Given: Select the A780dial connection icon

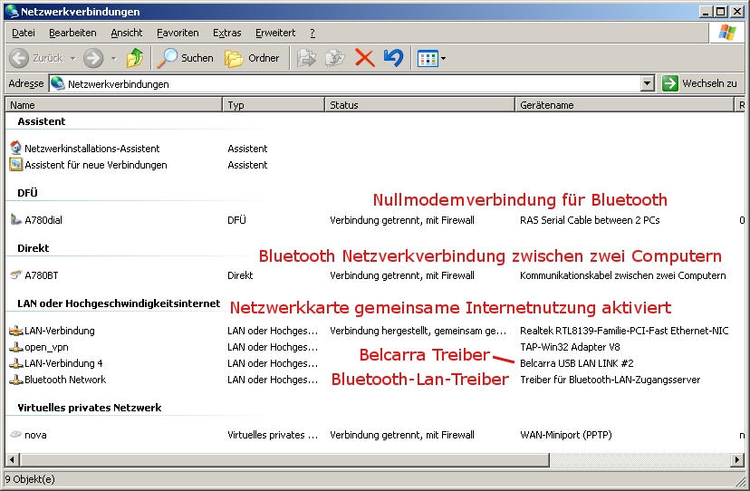Looking at the screenshot, I should [15, 220].
